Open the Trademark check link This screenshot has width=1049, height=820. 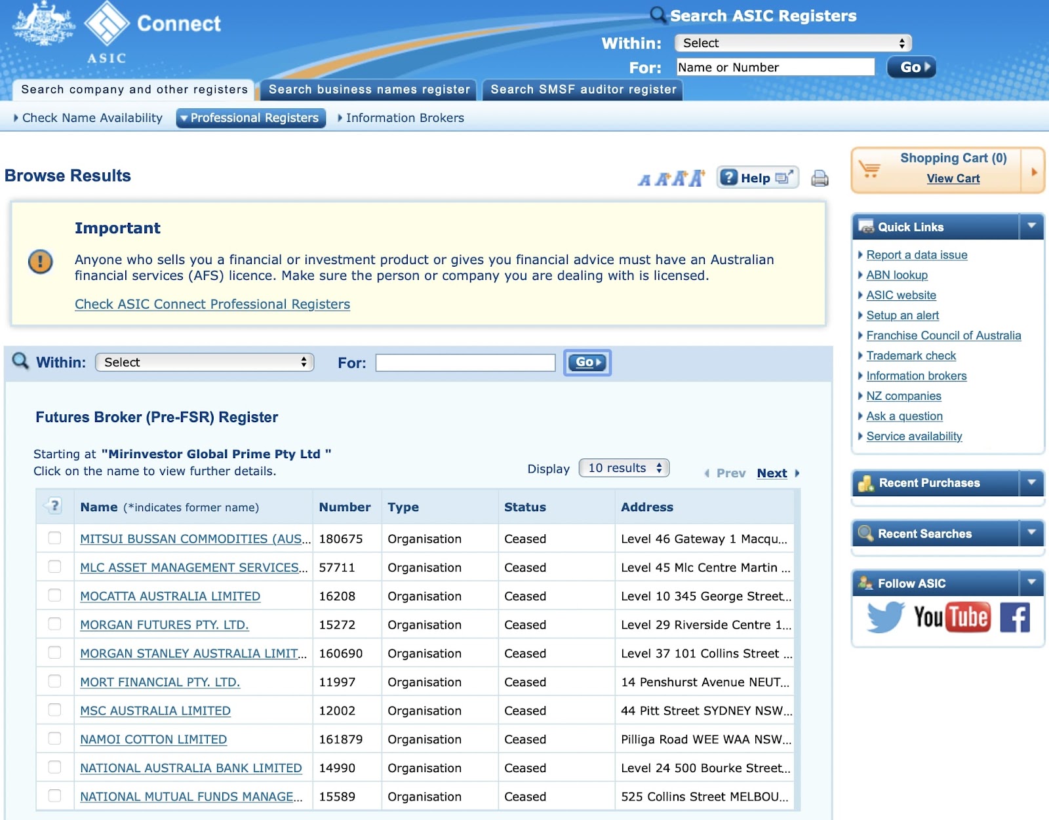911,356
